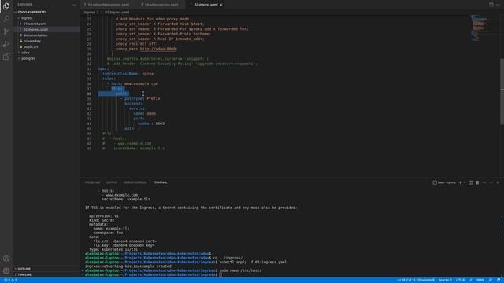This screenshot has width=504, height=283.
Task: Open the documentation file
Action: click(x=35, y=35)
